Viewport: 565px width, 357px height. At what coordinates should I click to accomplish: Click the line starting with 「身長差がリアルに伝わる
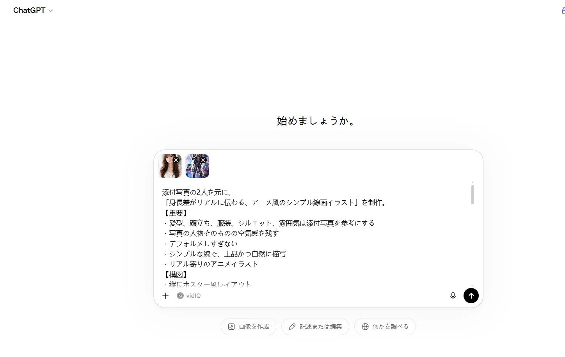275,202
